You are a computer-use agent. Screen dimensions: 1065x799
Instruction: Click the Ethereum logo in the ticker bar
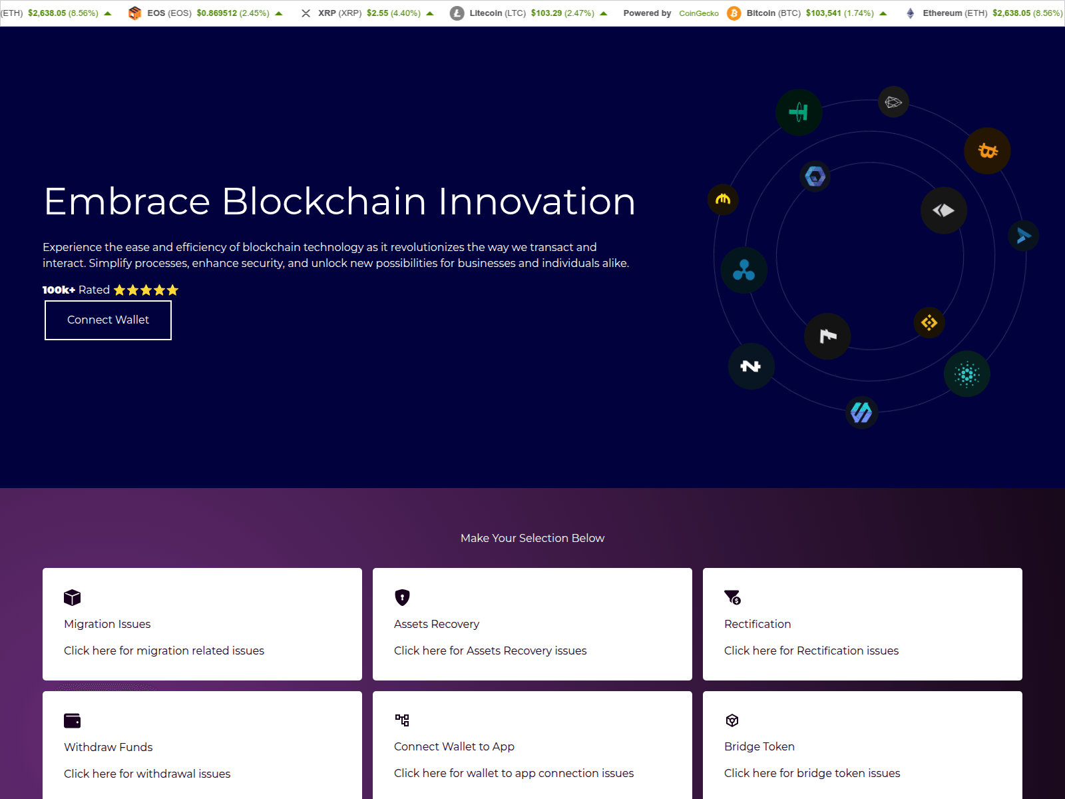(x=912, y=13)
